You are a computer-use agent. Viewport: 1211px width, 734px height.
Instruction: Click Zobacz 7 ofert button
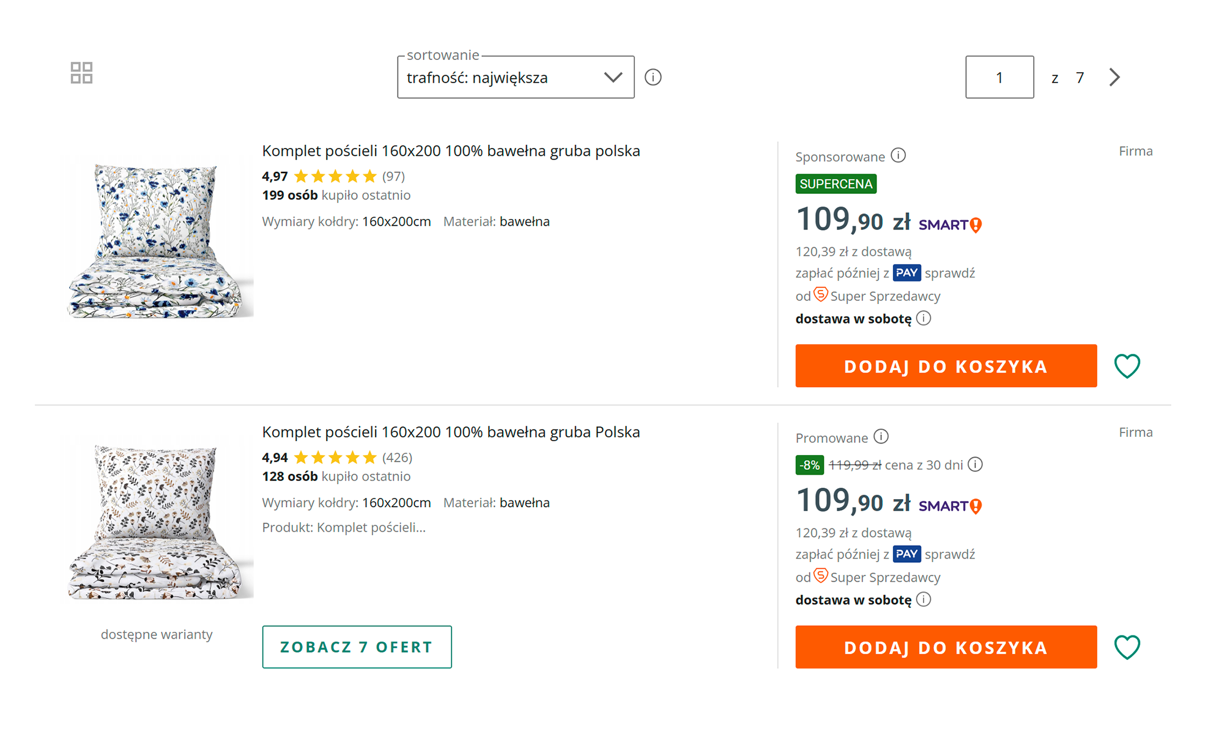point(357,647)
